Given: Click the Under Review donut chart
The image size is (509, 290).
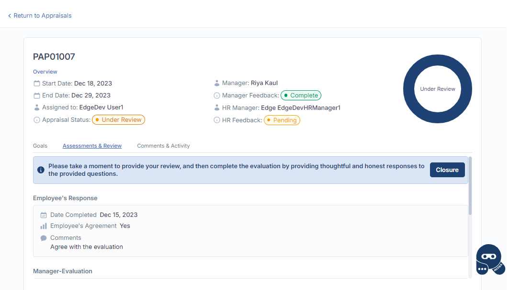Looking at the screenshot, I should coord(437,89).
